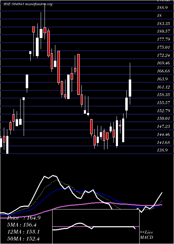Select the 188.9 price axis label
This screenshot has width=174, height=244.
click(163, 7)
